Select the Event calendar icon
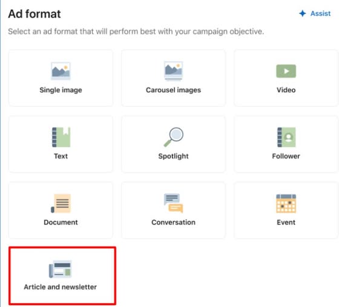Image resolution: width=342 pixels, height=307 pixels. (286, 203)
